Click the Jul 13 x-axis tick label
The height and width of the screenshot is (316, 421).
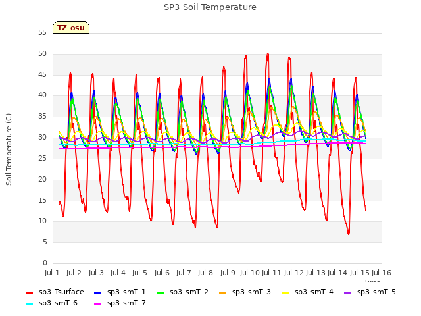pos(316,273)
